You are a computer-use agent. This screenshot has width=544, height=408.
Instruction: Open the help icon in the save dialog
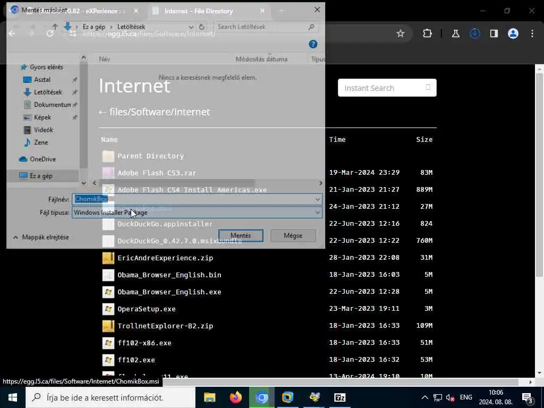tap(313, 44)
